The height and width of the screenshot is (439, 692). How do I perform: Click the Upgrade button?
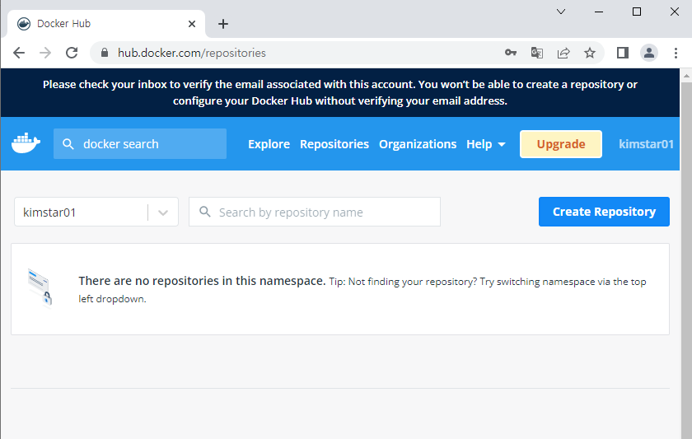click(561, 144)
